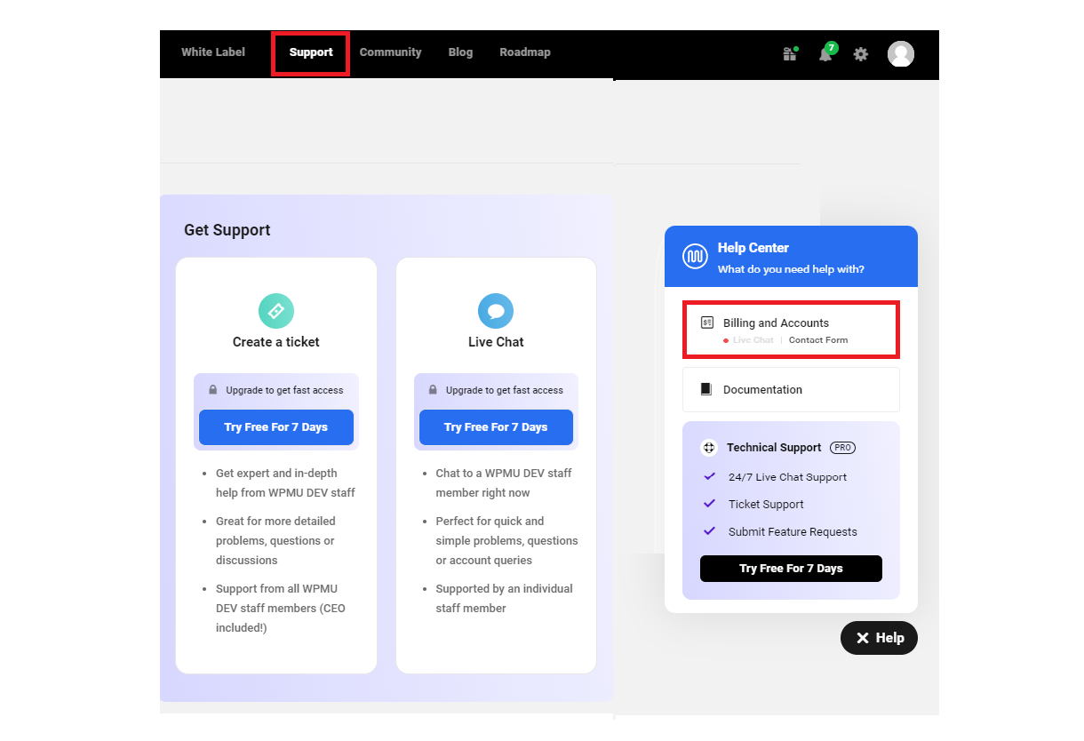Click the ticket icon above Create a ticket
The height and width of the screenshot is (741, 1084).
coord(275,311)
